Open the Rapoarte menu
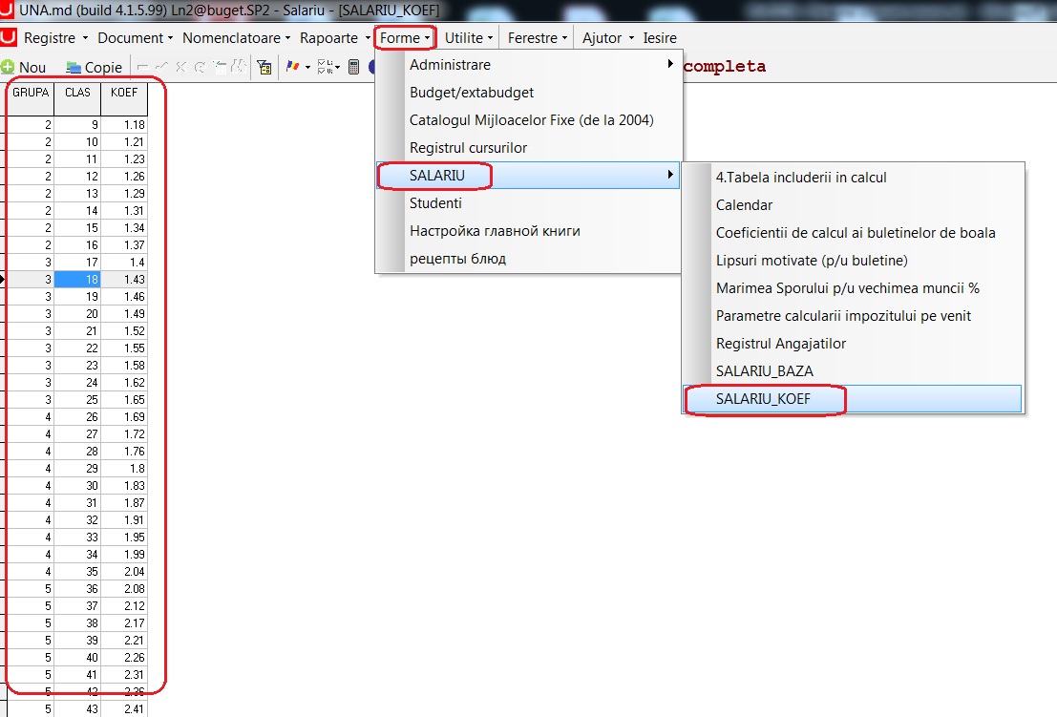1057x717 pixels. click(x=335, y=38)
